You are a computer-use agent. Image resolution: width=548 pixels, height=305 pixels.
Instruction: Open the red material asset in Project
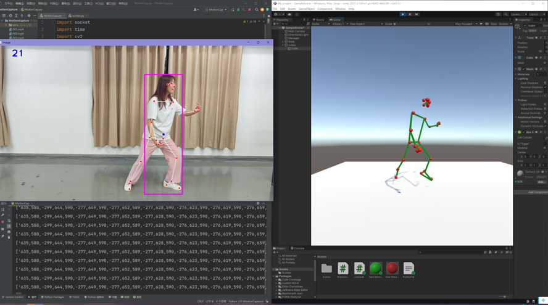pos(392,268)
